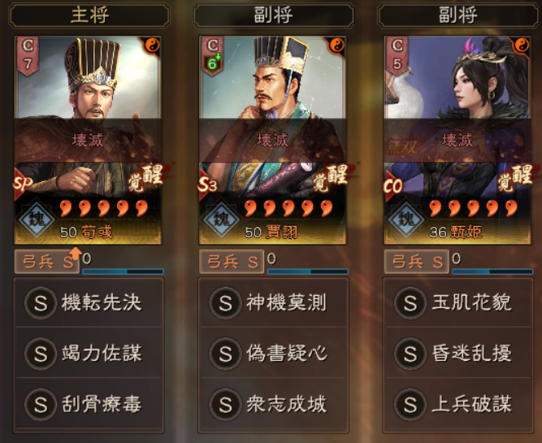Select the middle 副将 header tab

pos(274,15)
